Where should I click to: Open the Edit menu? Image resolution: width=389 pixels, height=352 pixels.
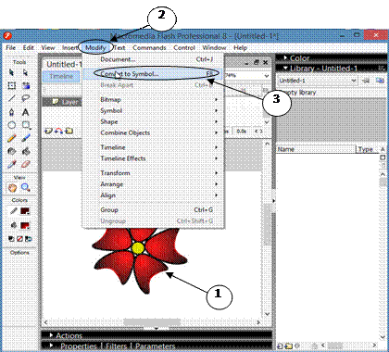tap(28, 47)
